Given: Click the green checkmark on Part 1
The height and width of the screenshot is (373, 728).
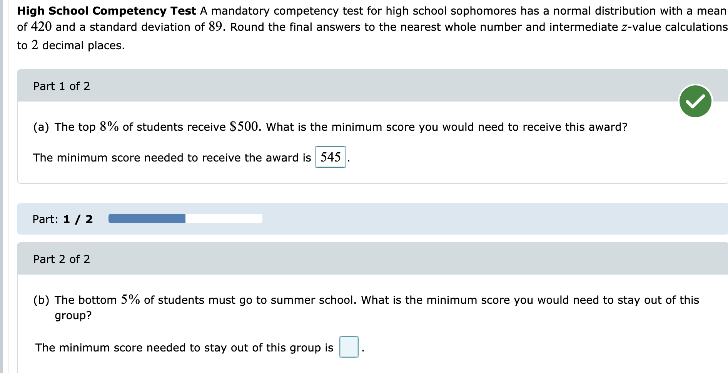Looking at the screenshot, I should (695, 101).
